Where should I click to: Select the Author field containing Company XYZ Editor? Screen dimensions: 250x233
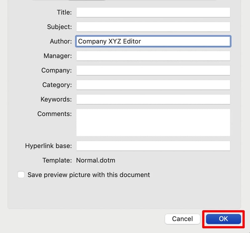[153, 41]
